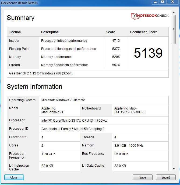The width and height of the screenshot is (180, 185).
Task: Click the Section column header
Action: 15,32
